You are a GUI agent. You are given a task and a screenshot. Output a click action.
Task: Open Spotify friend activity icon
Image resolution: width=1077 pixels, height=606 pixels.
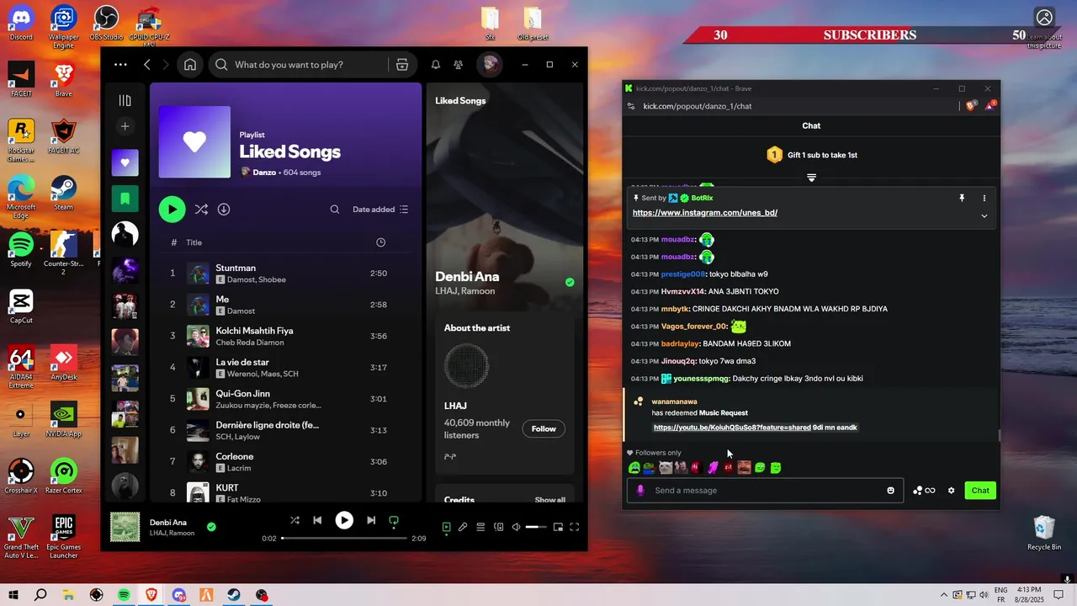pyautogui.click(x=458, y=65)
